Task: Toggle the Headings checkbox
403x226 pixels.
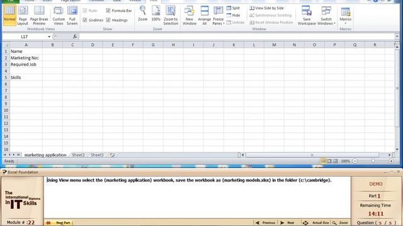Action: click(x=108, y=20)
